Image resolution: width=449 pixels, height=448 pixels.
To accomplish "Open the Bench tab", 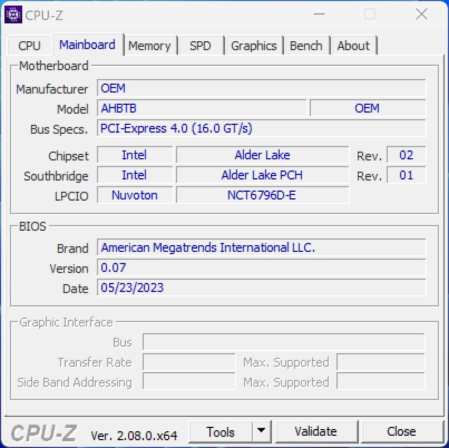I will pos(306,46).
